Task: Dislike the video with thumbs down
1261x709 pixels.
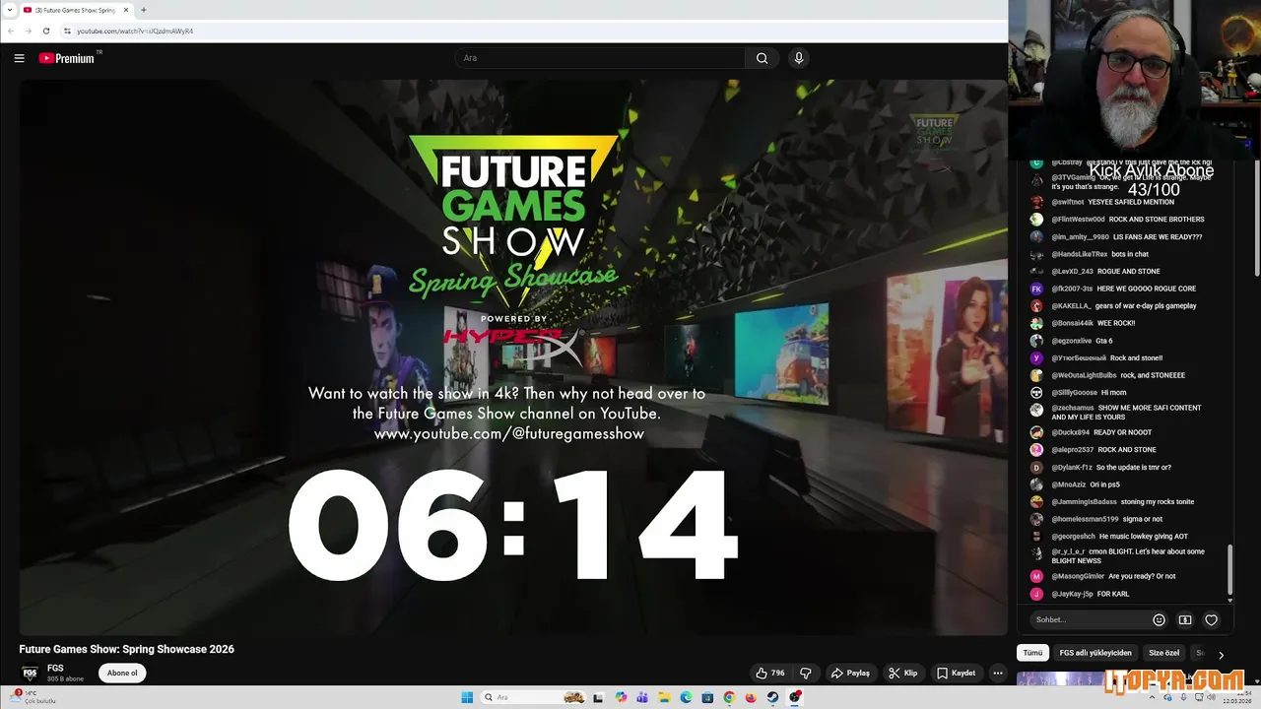Action: click(x=806, y=674)
